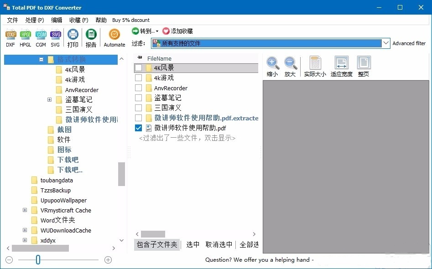Open the 打印 print tool

[x=73, y=35]
